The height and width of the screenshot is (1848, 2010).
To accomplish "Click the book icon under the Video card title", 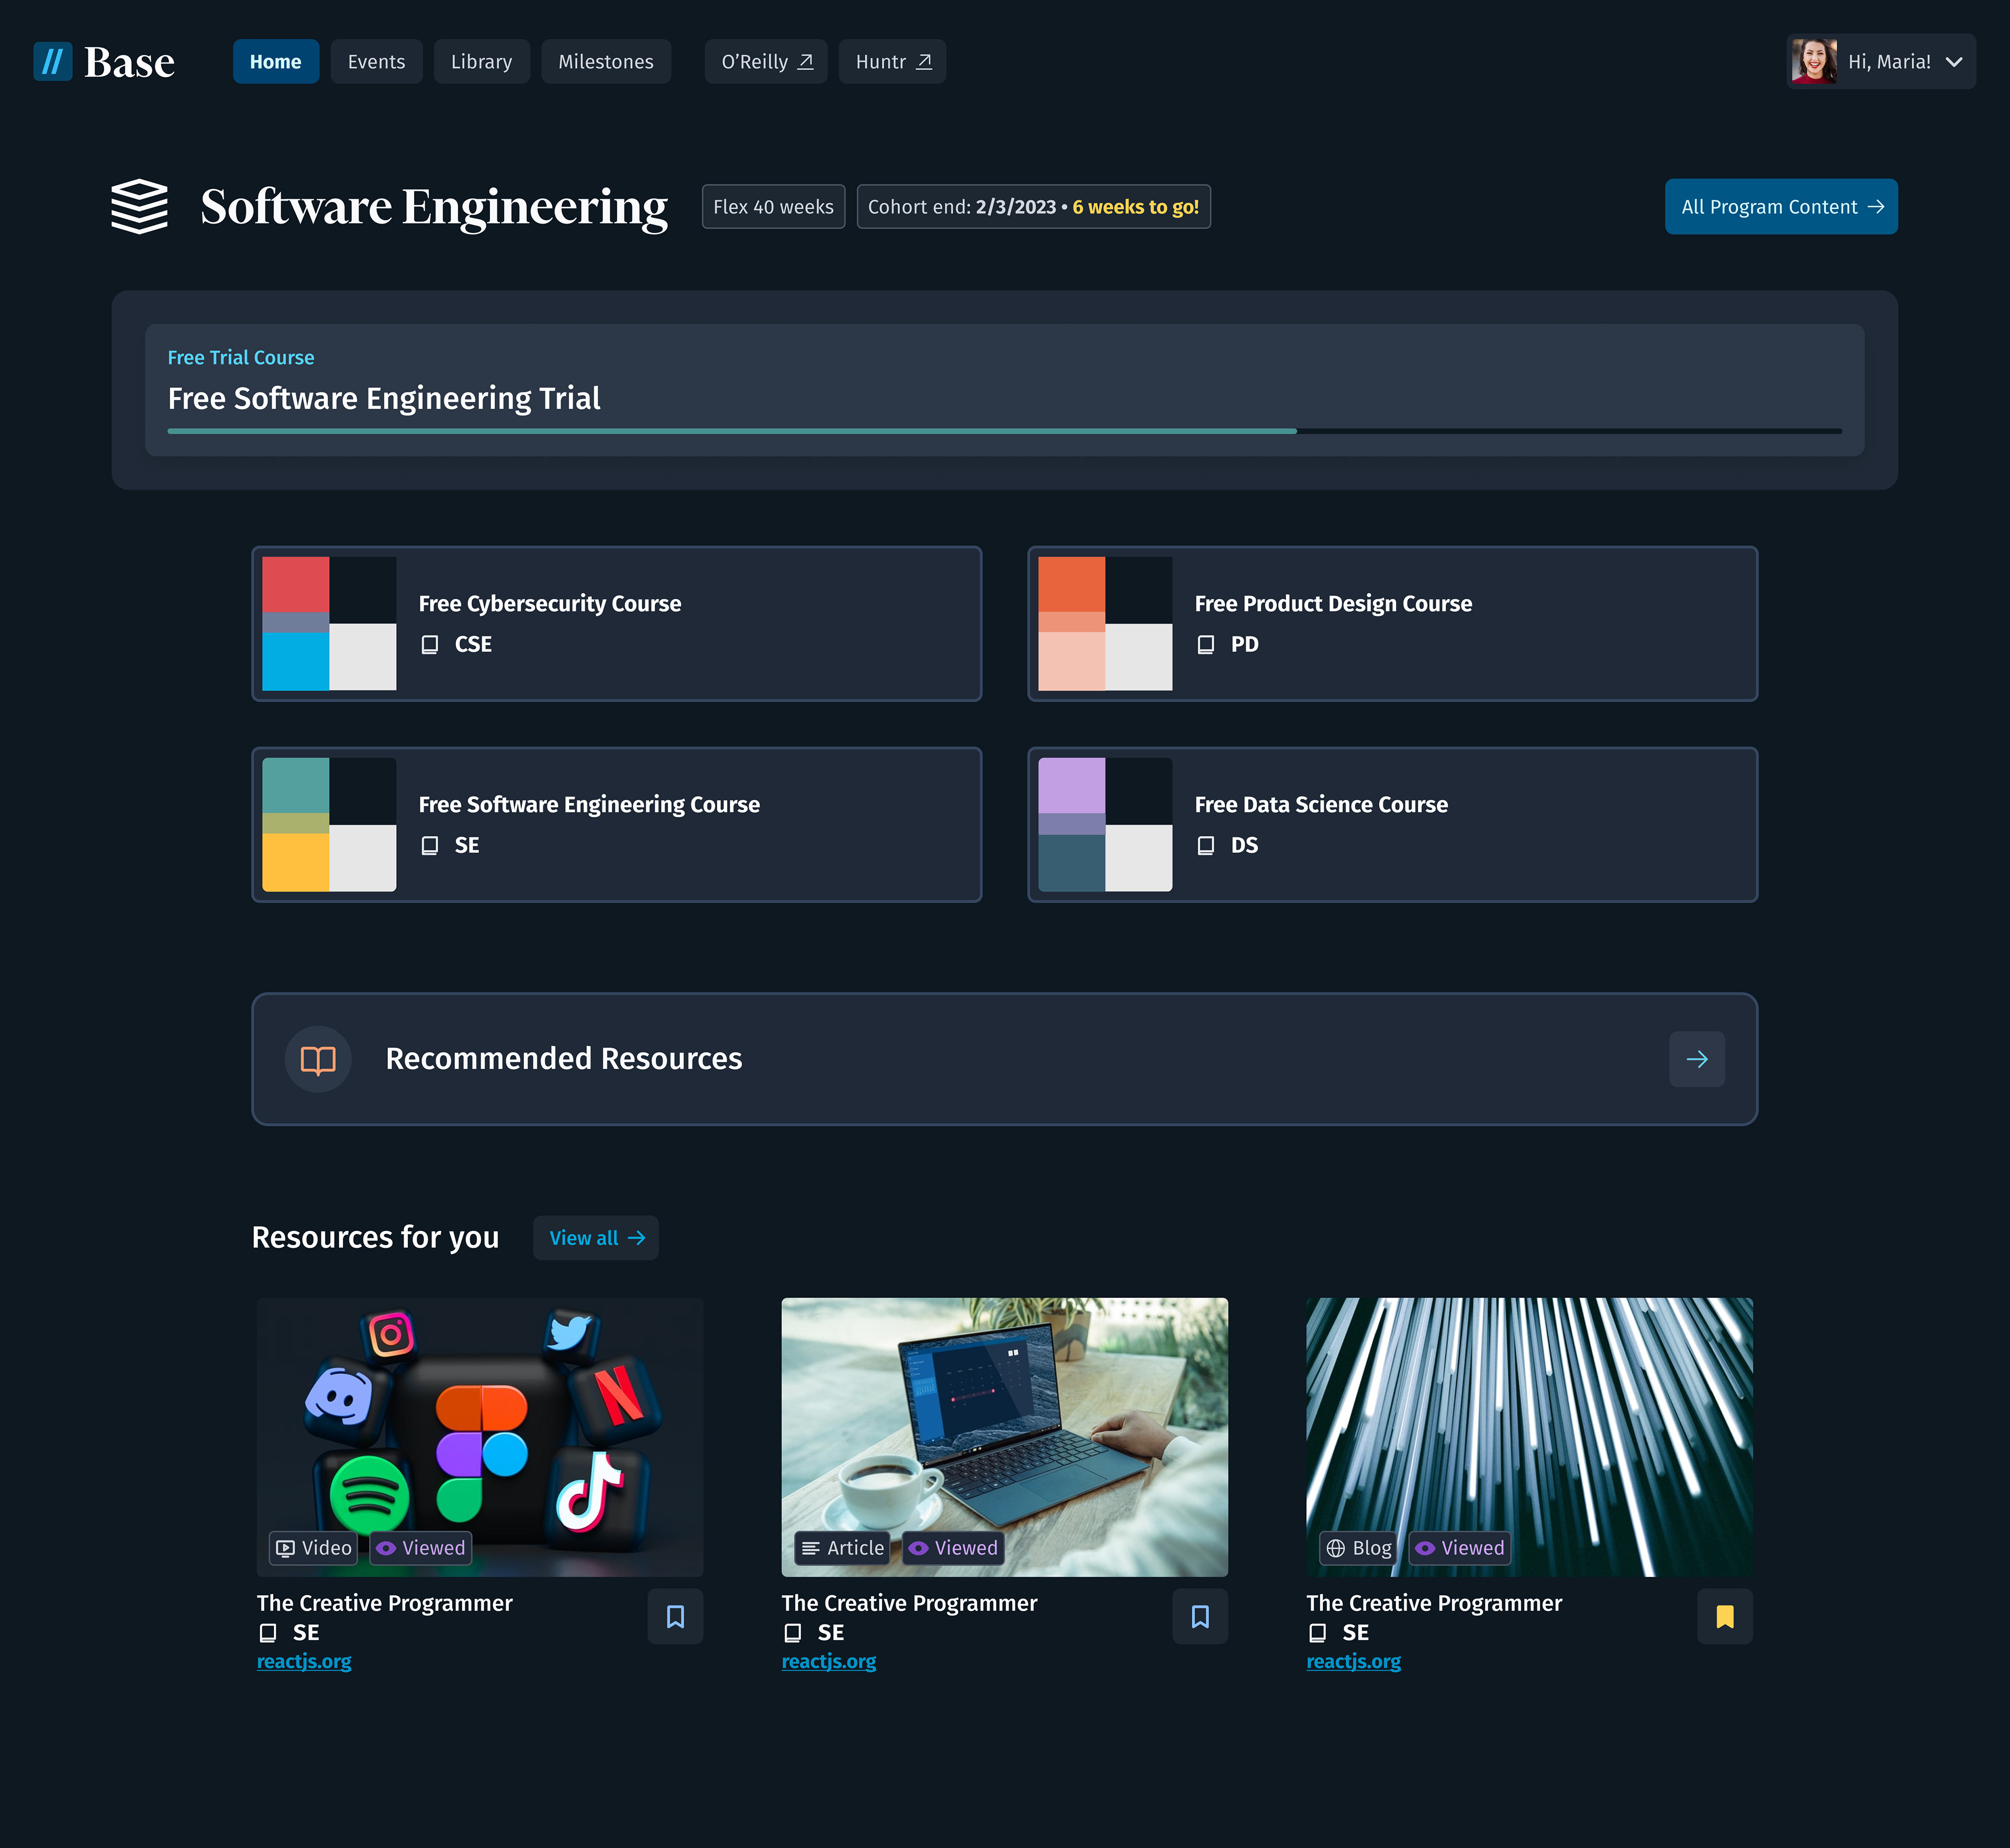I will [268, 1633].
